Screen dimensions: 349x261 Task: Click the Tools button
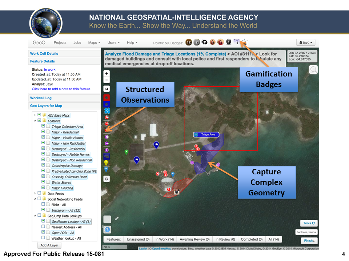pyautogui.click(x=309, y=223)
